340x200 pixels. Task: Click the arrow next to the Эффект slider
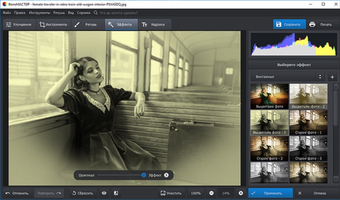click(166, 175)
